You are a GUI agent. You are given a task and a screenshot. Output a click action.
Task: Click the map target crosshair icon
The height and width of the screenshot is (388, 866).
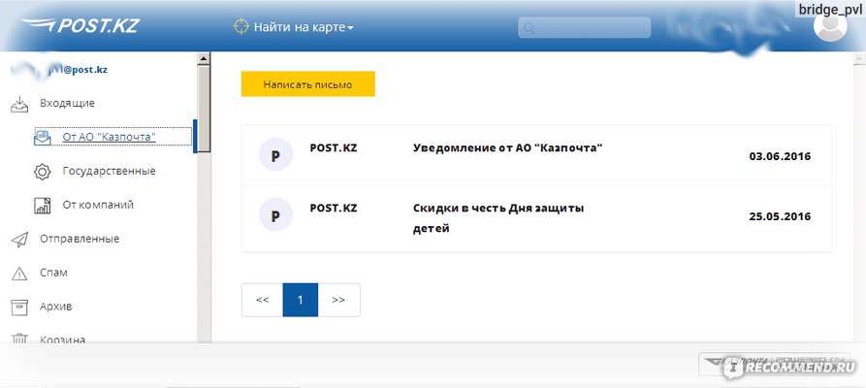click(241, 26)
